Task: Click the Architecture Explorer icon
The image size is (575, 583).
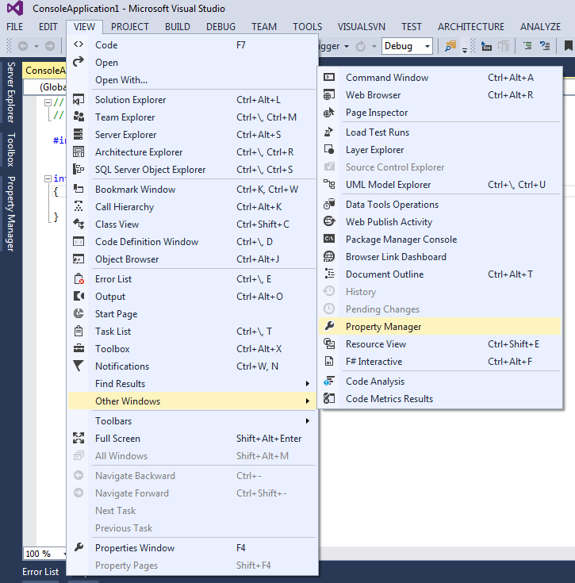Action: tap(79, 152)
